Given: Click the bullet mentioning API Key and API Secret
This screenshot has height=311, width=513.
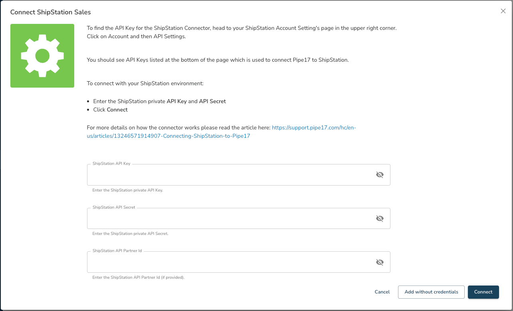Looking at the screenshot, I should pos(160,102).
